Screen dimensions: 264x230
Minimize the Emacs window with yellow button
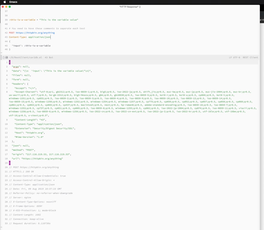(6, 7)
